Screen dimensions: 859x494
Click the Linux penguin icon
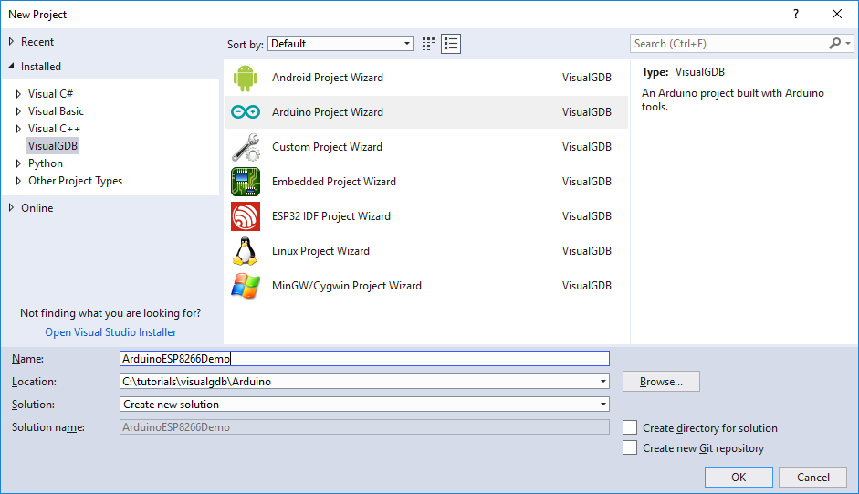pos(245,251)
